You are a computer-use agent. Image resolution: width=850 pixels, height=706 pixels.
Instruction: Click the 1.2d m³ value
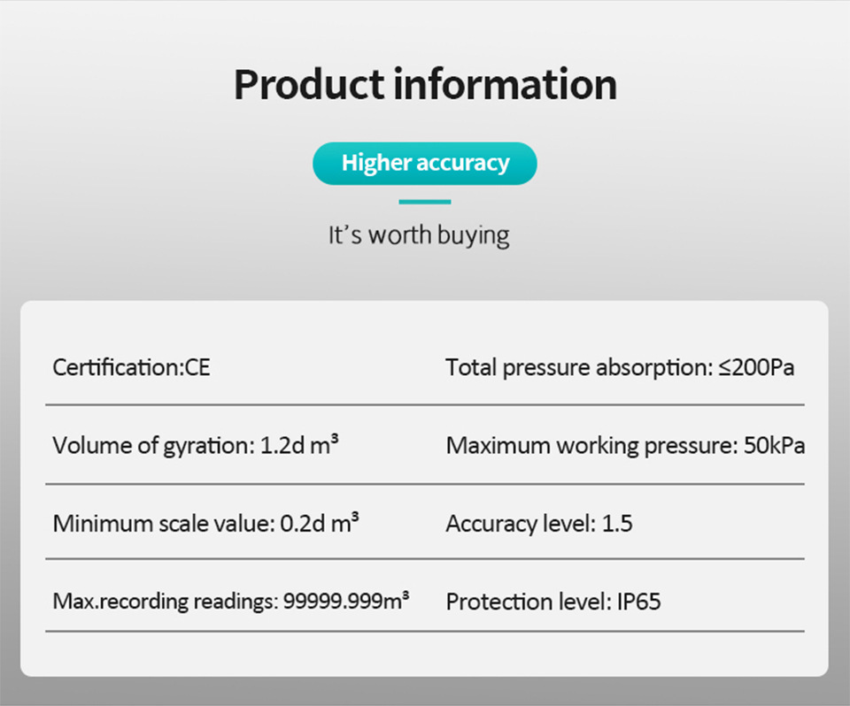point(300,445)
